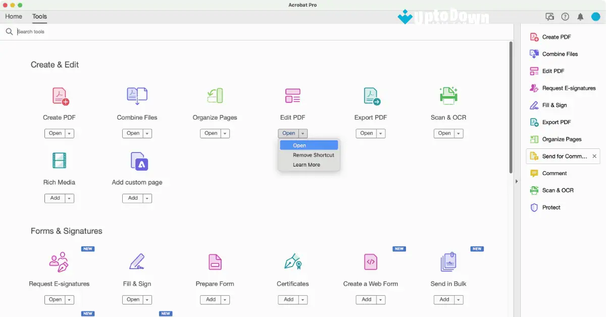Screen dimensions: 606x317
Task: Open the Certificates tool icon
Action: click(292, 262)
